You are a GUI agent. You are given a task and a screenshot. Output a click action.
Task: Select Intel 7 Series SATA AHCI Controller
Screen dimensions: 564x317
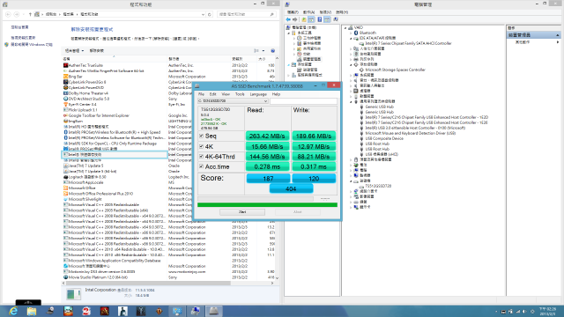click(x=408, y=43)
